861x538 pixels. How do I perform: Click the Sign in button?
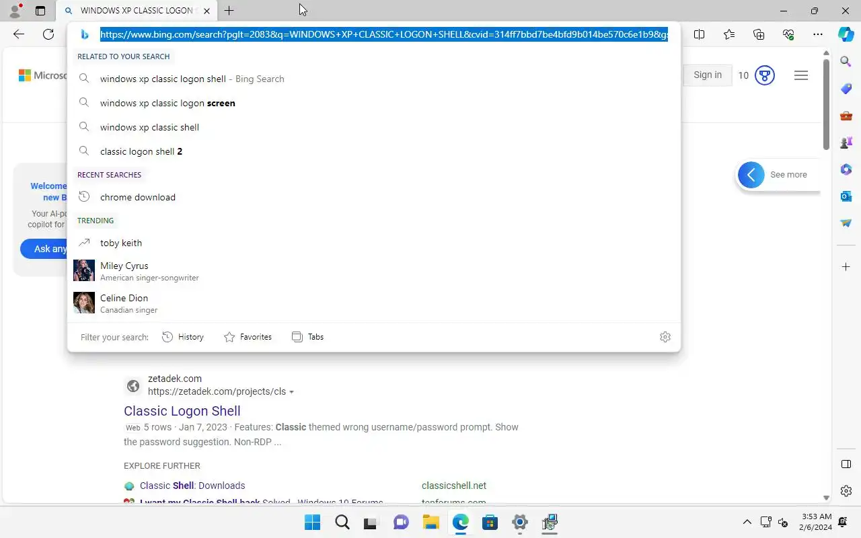pos(708,75)
